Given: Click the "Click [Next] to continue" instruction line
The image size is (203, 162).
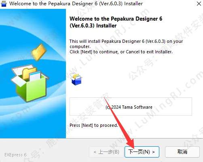Looking at the screenshot, I should (121, 52).
